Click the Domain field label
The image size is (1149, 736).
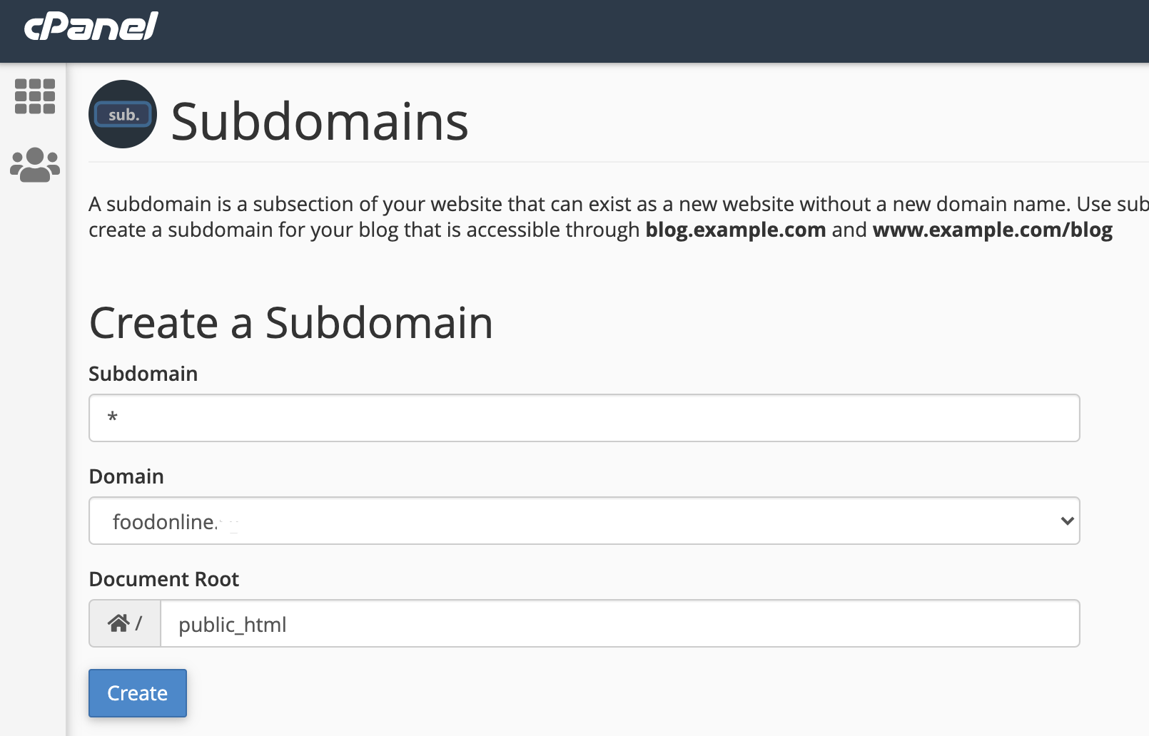coord(126,476)
